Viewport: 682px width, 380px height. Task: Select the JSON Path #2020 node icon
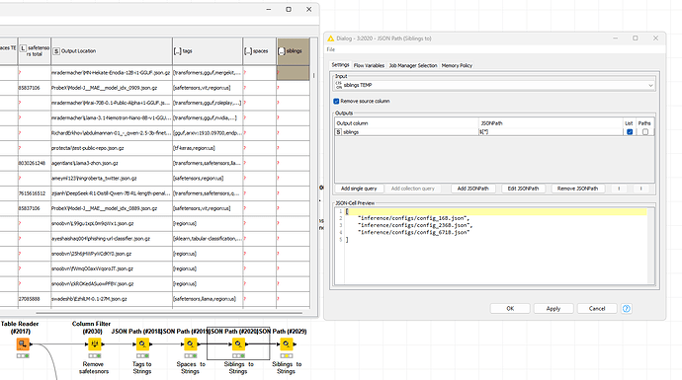[238, 344]
